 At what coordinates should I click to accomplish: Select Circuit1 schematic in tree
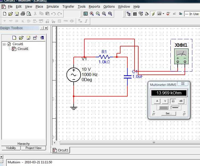tap(23, 49)
